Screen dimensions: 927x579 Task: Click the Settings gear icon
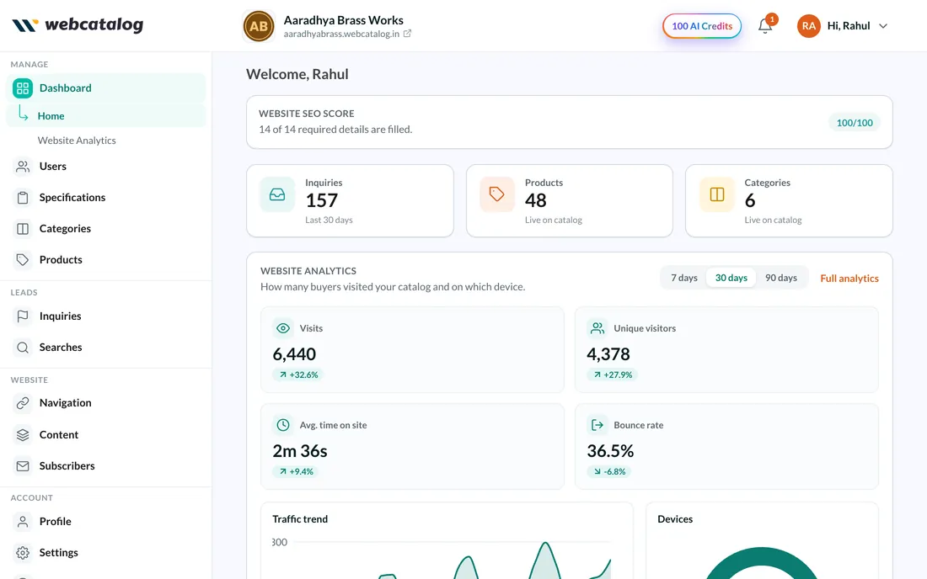pyautogui.click(x=23, y=553)
